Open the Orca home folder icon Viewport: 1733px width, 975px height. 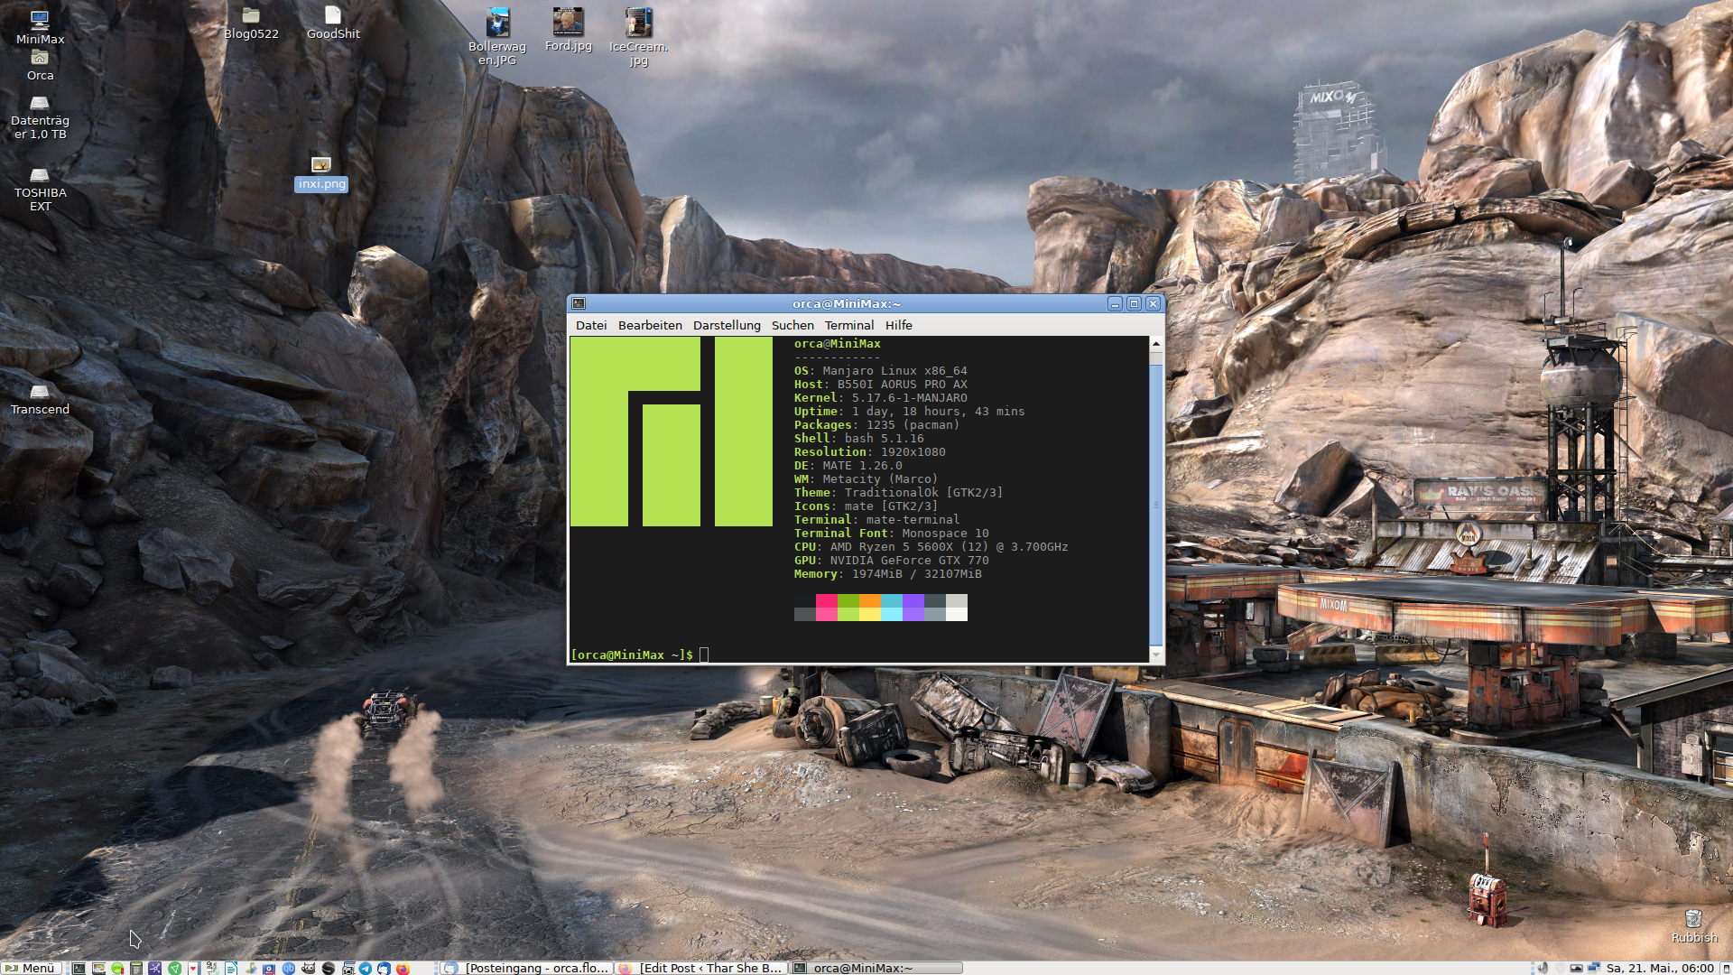click(x=40, y=66)
